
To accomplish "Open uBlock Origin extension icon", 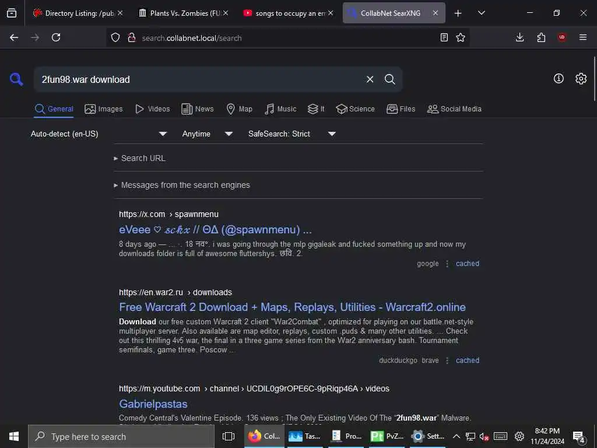I will pos(562,37).
